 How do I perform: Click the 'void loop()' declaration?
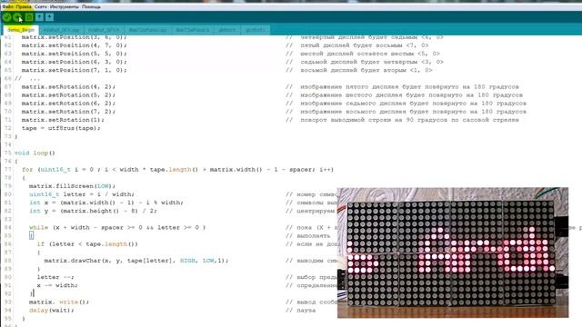[35, 153]
